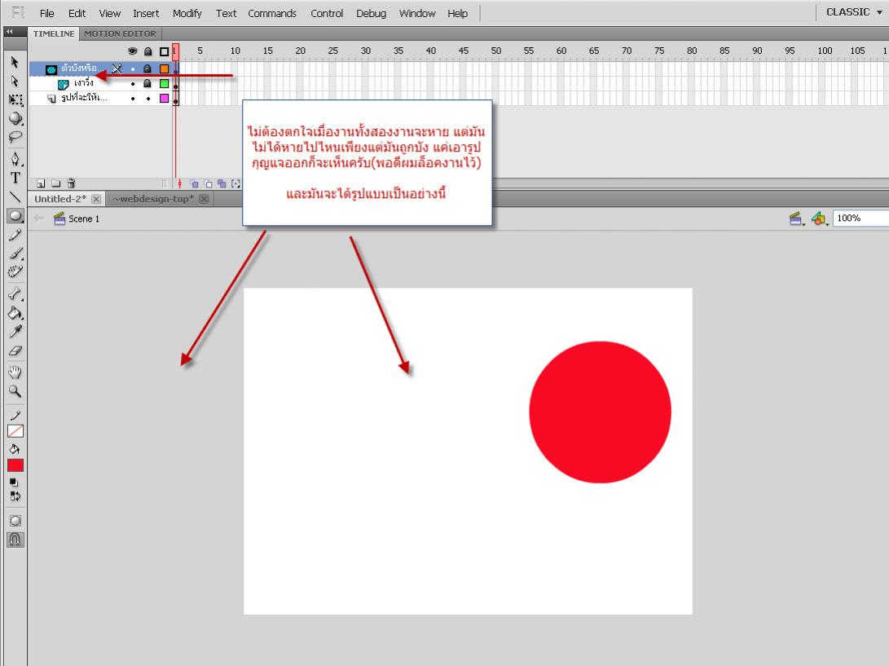Select the Paint Bucket tool

click(15, 312)
